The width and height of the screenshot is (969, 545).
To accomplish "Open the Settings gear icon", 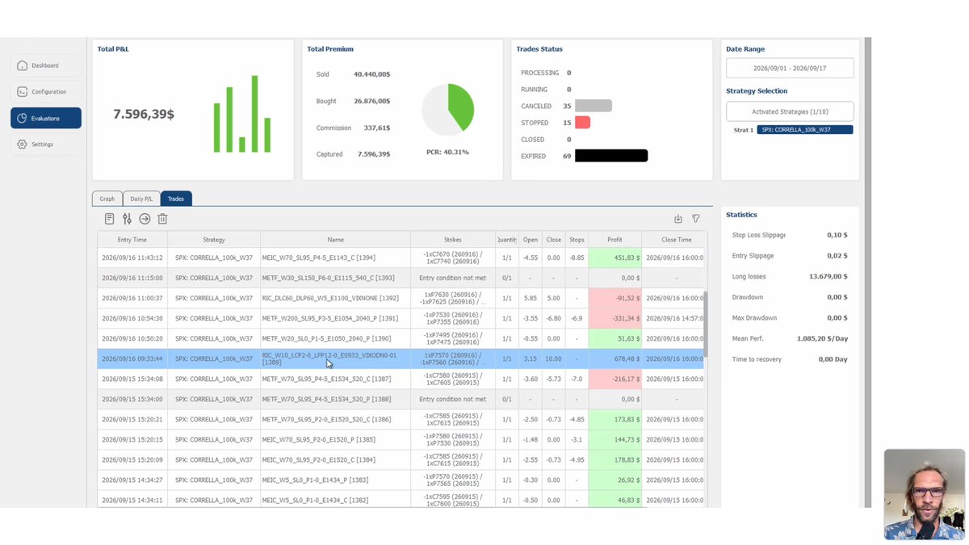I will click(x=23, y=145).
